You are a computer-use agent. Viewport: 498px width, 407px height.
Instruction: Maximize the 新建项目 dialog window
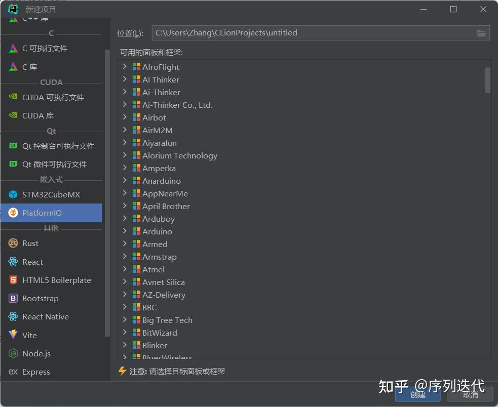pos(453,9)
